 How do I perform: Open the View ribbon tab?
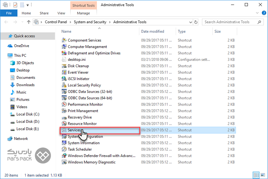61,13
